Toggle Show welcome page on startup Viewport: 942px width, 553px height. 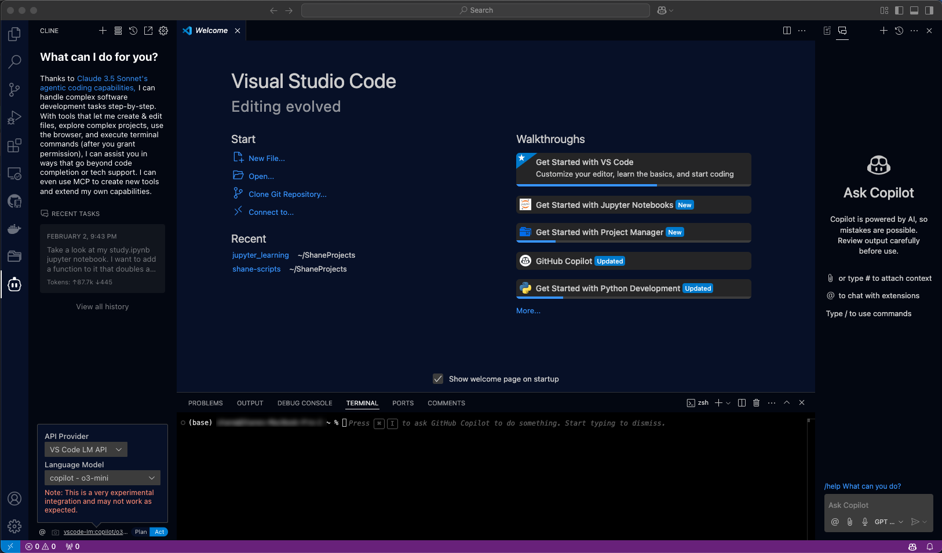click(438, 379)
